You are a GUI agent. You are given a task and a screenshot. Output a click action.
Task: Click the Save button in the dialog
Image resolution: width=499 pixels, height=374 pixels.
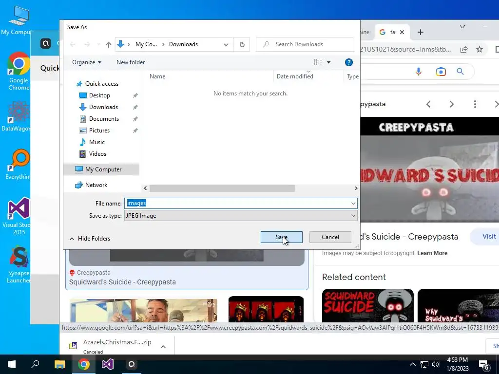(x=281, y=237)
